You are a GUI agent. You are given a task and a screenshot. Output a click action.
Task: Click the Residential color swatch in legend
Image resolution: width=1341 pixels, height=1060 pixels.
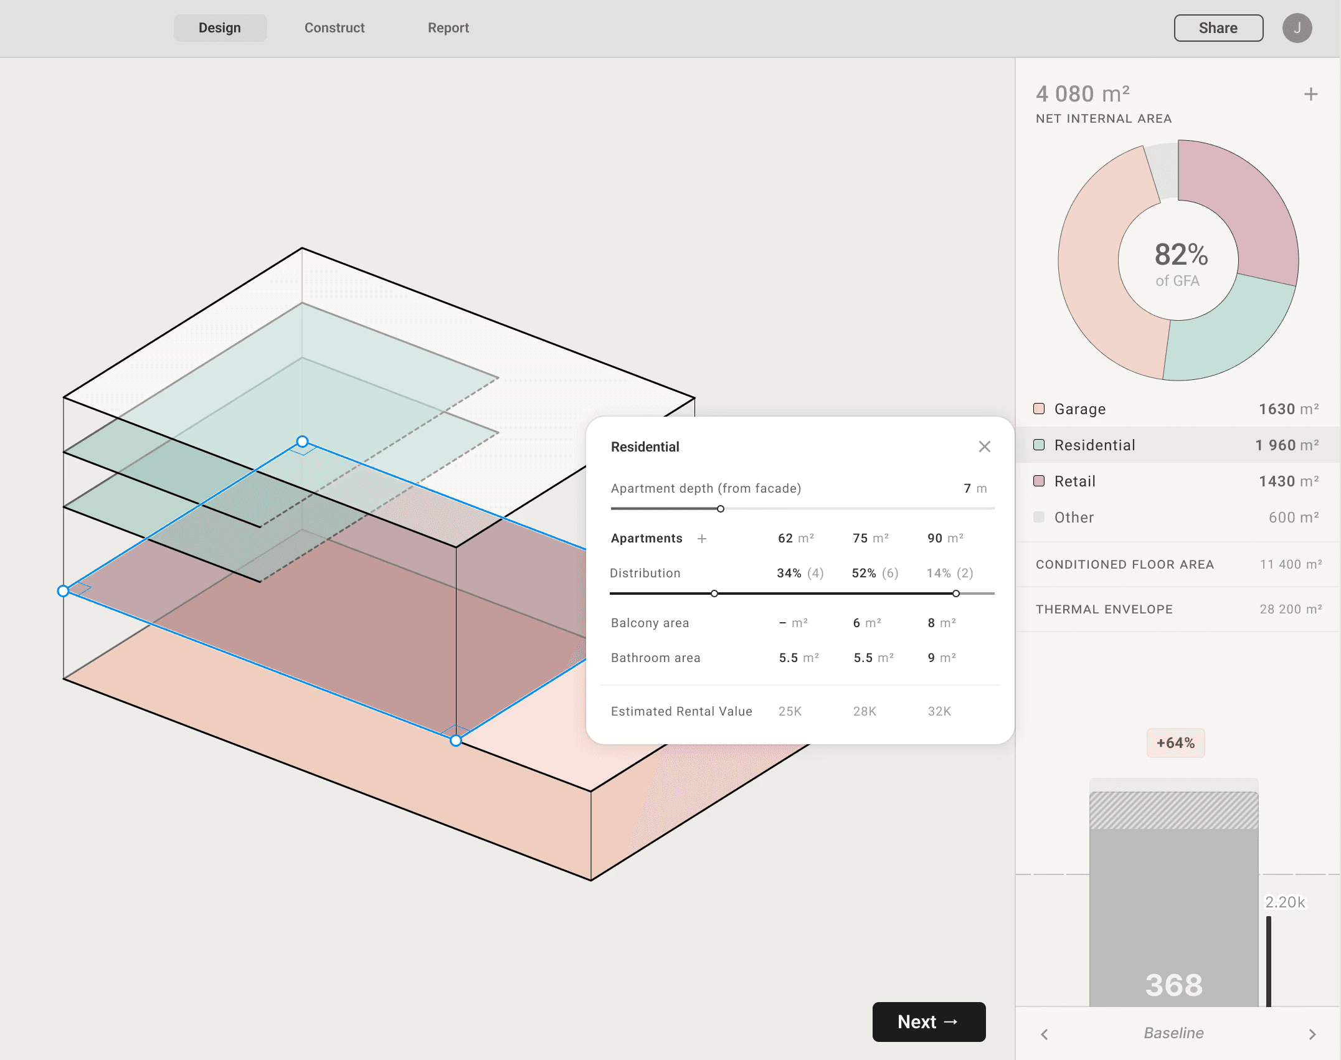pyautogui.click(x=1038, y=445)
